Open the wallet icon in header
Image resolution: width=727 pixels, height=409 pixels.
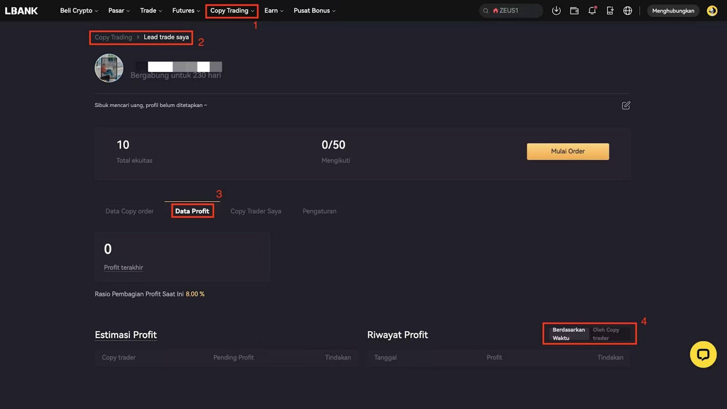click(574, 11)
